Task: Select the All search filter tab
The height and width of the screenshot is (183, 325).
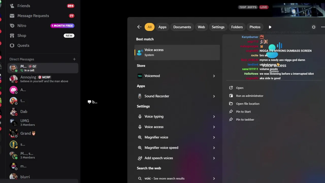Action: point(150,27)
